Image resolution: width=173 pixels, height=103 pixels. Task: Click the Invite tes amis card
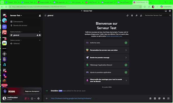click(x=107, y=43)
